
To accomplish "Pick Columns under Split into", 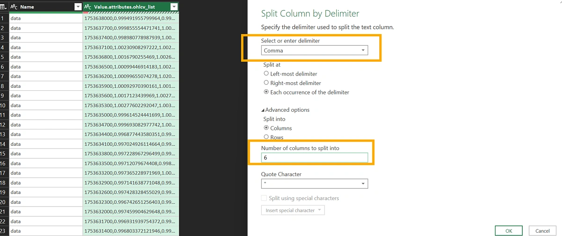I will [x=266, y=128].
